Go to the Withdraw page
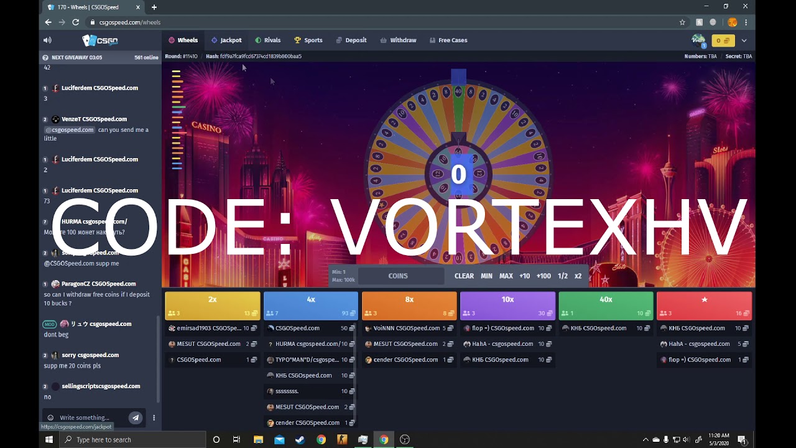 (x=398, y=40)
